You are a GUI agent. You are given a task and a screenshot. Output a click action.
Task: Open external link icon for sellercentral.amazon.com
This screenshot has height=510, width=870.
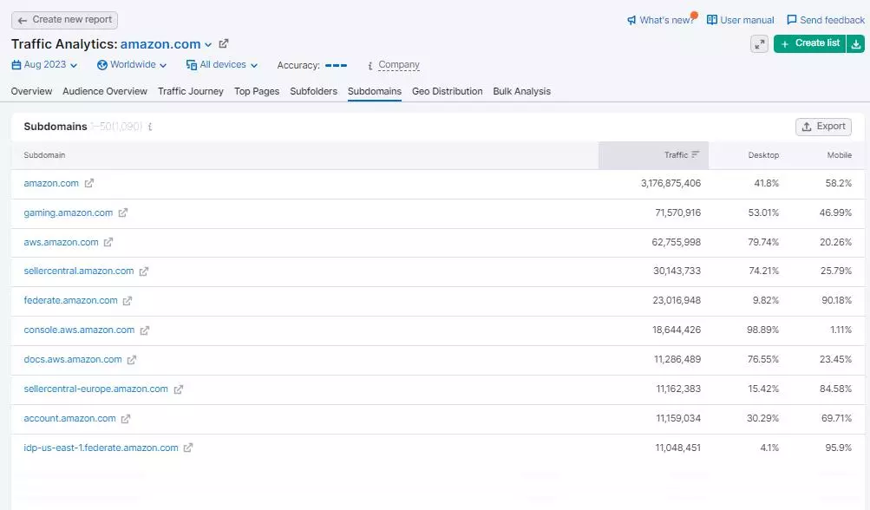[144, 271]
